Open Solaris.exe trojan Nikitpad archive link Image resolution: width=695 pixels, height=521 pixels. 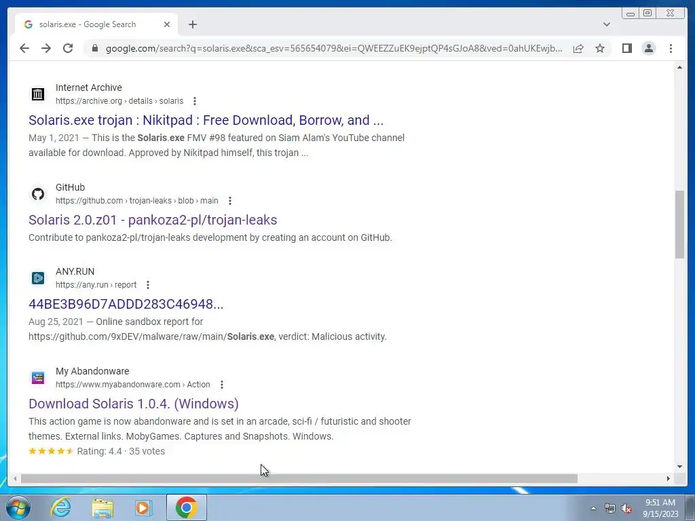[x=206, y=120]
